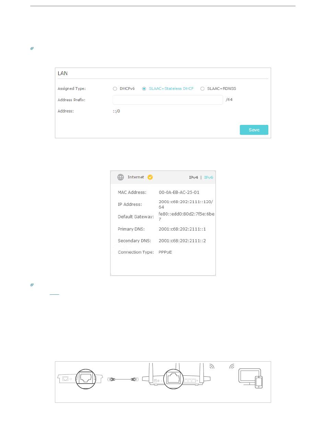Image resolution: width=326 pixels, height=445 pixels.
Task: Click the Address Prefix label
Action: pos(71,100)
